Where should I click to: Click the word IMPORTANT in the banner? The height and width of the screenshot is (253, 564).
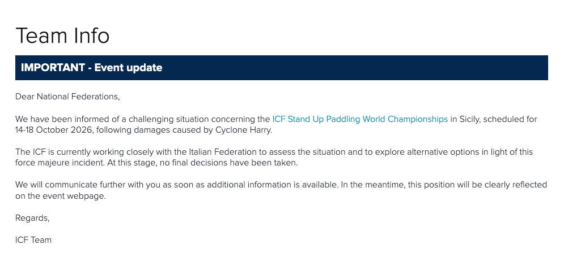[52, 68]
